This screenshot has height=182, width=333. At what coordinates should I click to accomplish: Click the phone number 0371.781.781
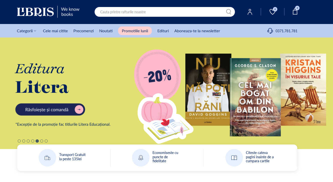point(286,31)
